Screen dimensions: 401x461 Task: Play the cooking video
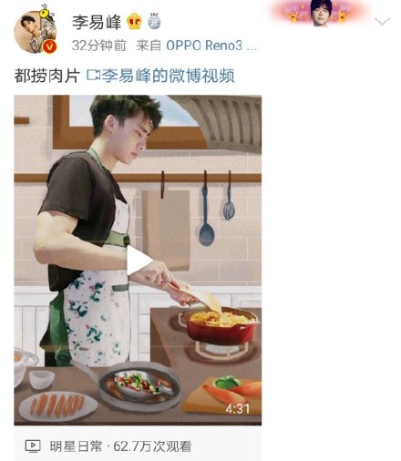[x=139, y=261]
